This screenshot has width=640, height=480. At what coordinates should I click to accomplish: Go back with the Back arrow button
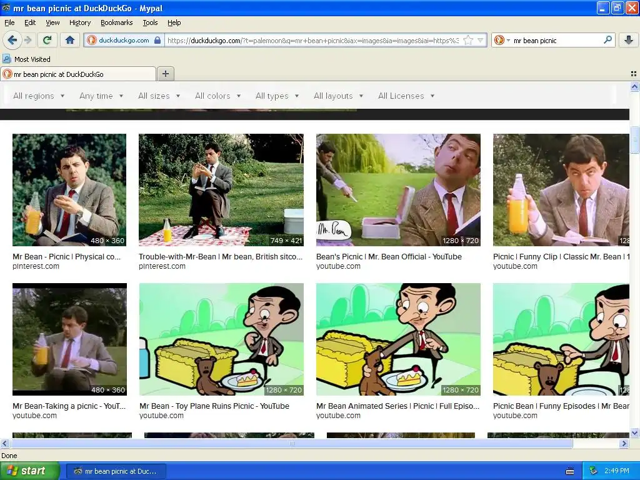coord(12,40)
